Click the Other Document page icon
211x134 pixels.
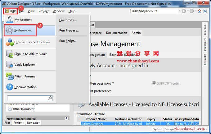point(10,109)
